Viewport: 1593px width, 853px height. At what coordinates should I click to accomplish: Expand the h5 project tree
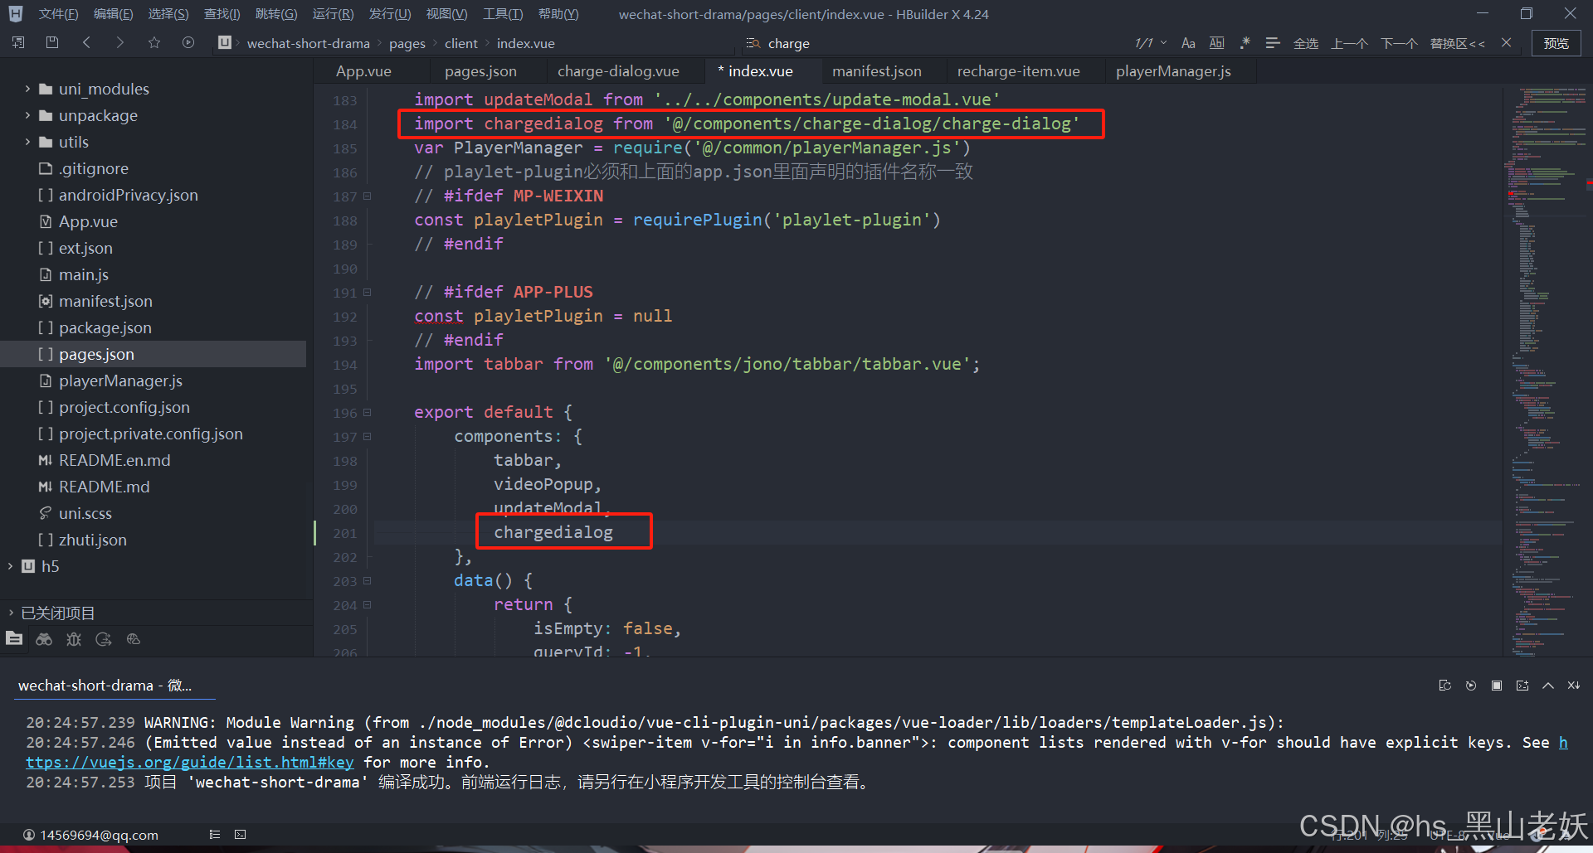tap(10, 566)
